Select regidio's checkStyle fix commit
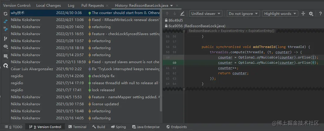The image size is (324, 131). tap(85, 76)
